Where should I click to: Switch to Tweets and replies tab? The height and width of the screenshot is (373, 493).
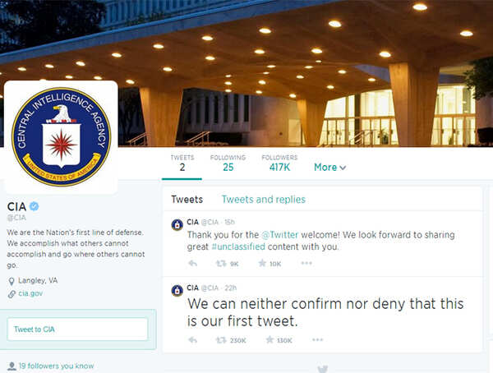[264, 200]
